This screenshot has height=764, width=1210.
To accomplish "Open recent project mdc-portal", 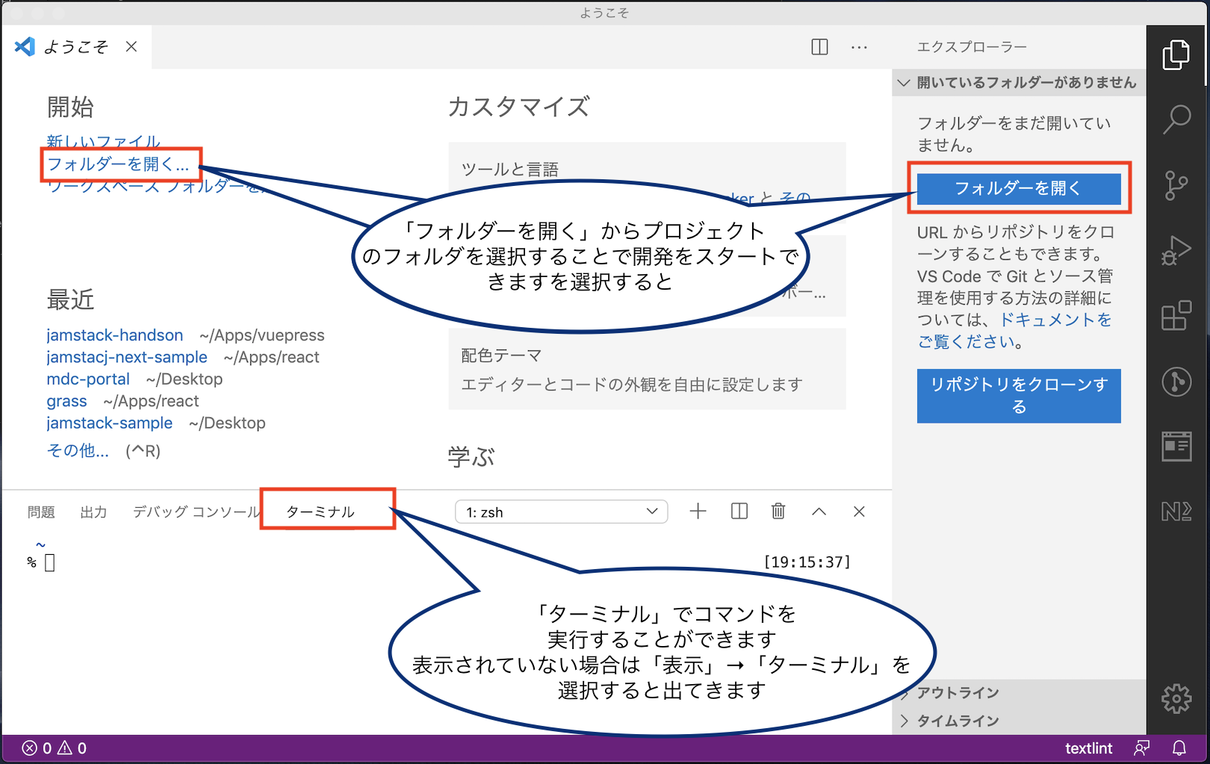I will click(x=88, y=379).
